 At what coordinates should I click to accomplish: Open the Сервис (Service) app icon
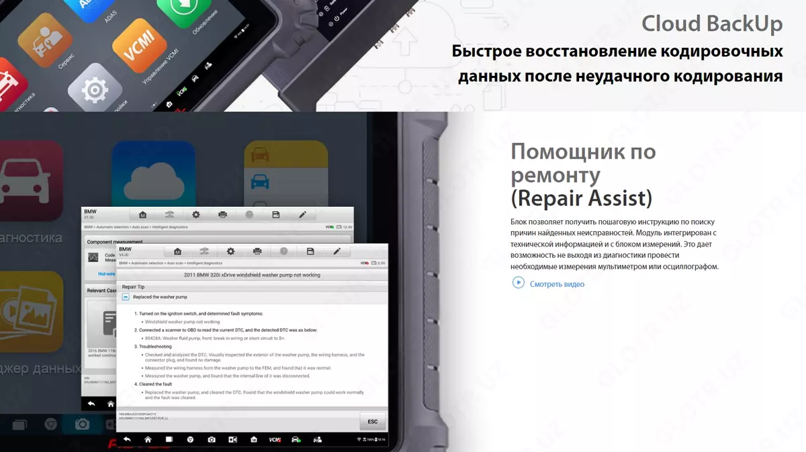[46, 39]
